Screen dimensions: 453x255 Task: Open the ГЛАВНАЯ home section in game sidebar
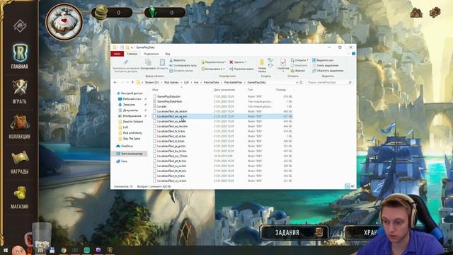(x=19, y=57)
